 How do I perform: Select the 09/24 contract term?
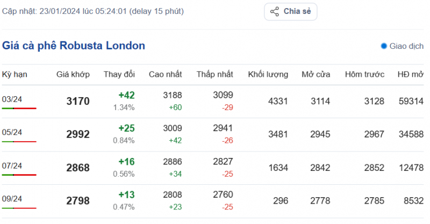(x=12, y=199)
